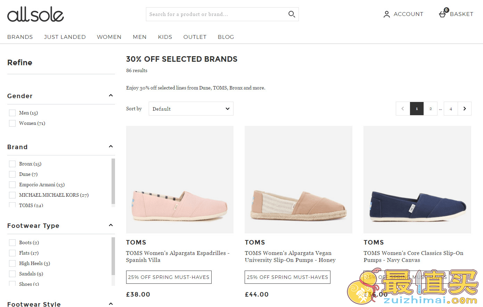Tick the Women (71) checkbox
Viewport: 483px width, 307px height.
tap(12, 123)
